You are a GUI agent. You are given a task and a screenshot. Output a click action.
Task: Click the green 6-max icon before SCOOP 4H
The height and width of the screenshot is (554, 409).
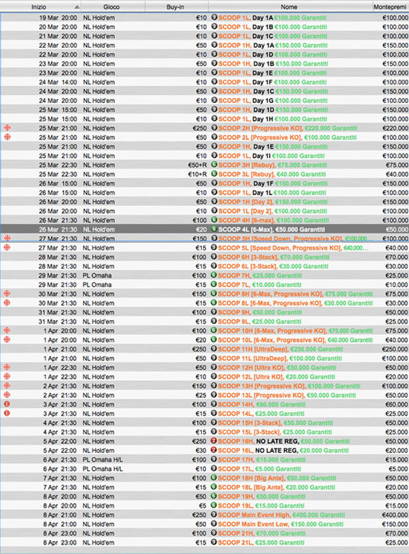point(214,220)
